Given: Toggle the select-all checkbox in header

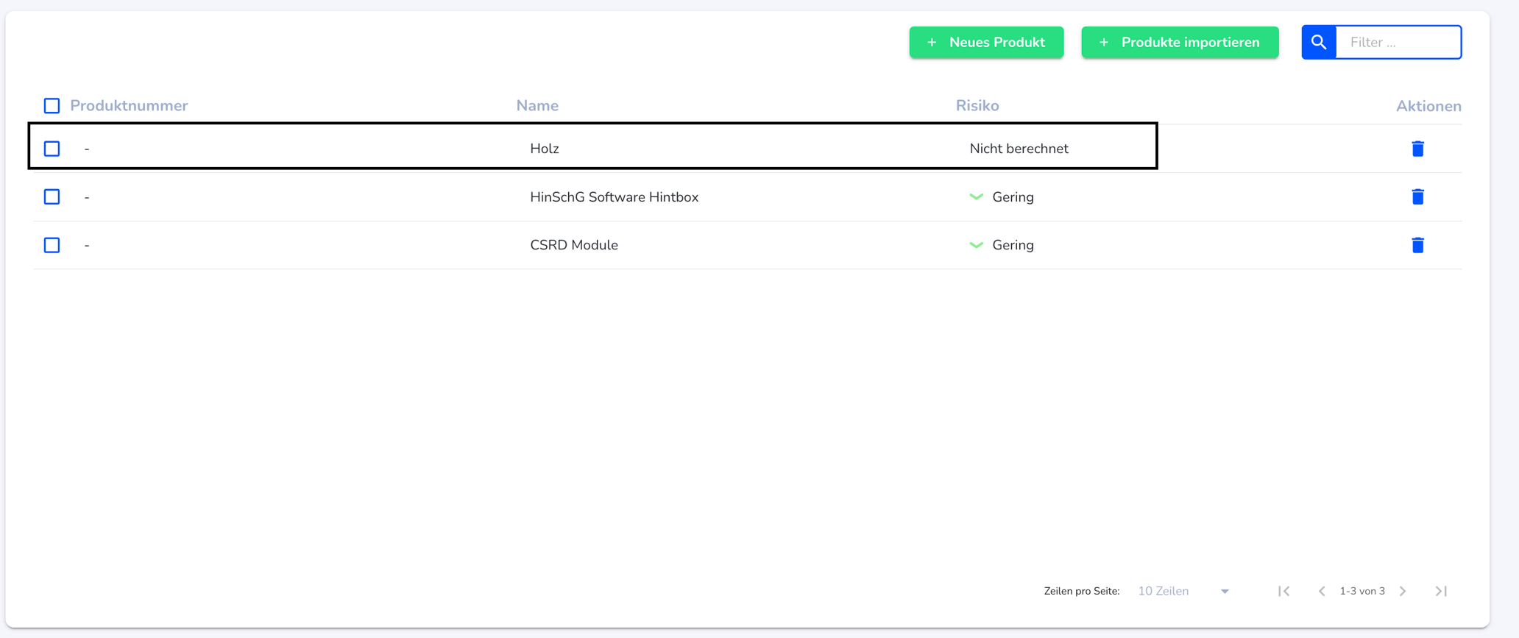Looking at the screenshot, I should (x=52, y=106).
